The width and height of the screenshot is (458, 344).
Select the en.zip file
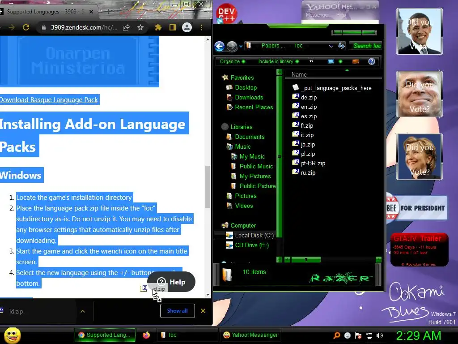(x=304, y=107)
